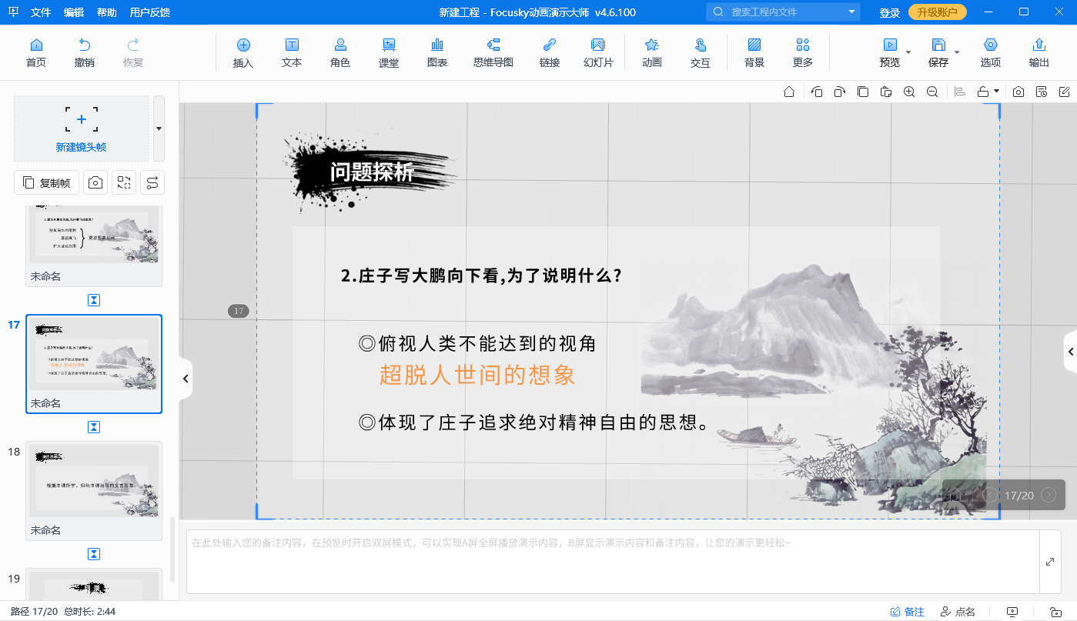Open the 预览 dropdown arrow
This screenshot has width=1077, height=621.
(x=908, y=52)
